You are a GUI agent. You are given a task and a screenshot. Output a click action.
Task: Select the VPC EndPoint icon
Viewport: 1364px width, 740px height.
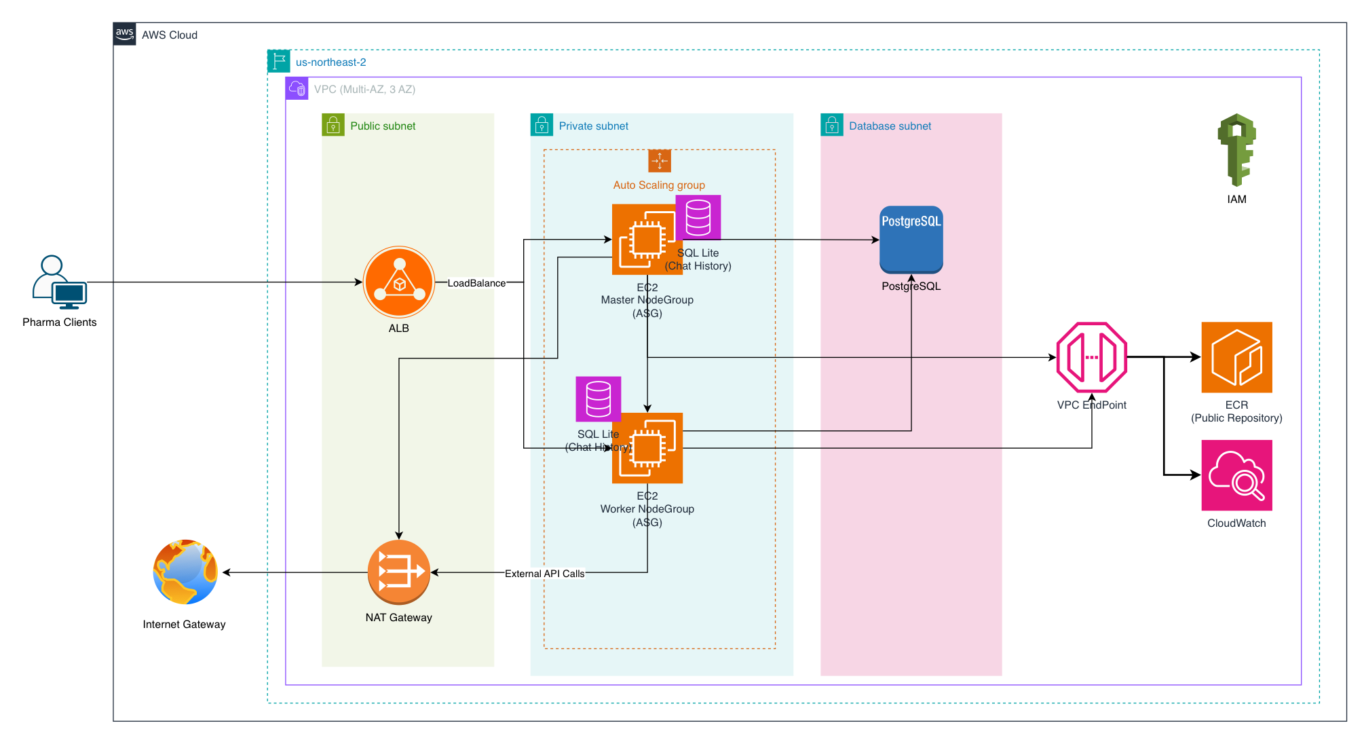pyautogui.click(x=1092, y=357)
